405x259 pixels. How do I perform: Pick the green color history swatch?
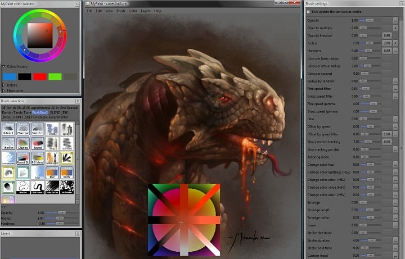pyautogui.click(x=55, y=76)
